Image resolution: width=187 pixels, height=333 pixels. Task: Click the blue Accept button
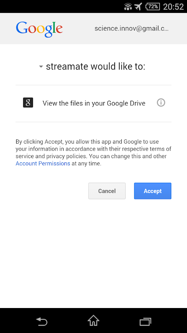(153, 191)
